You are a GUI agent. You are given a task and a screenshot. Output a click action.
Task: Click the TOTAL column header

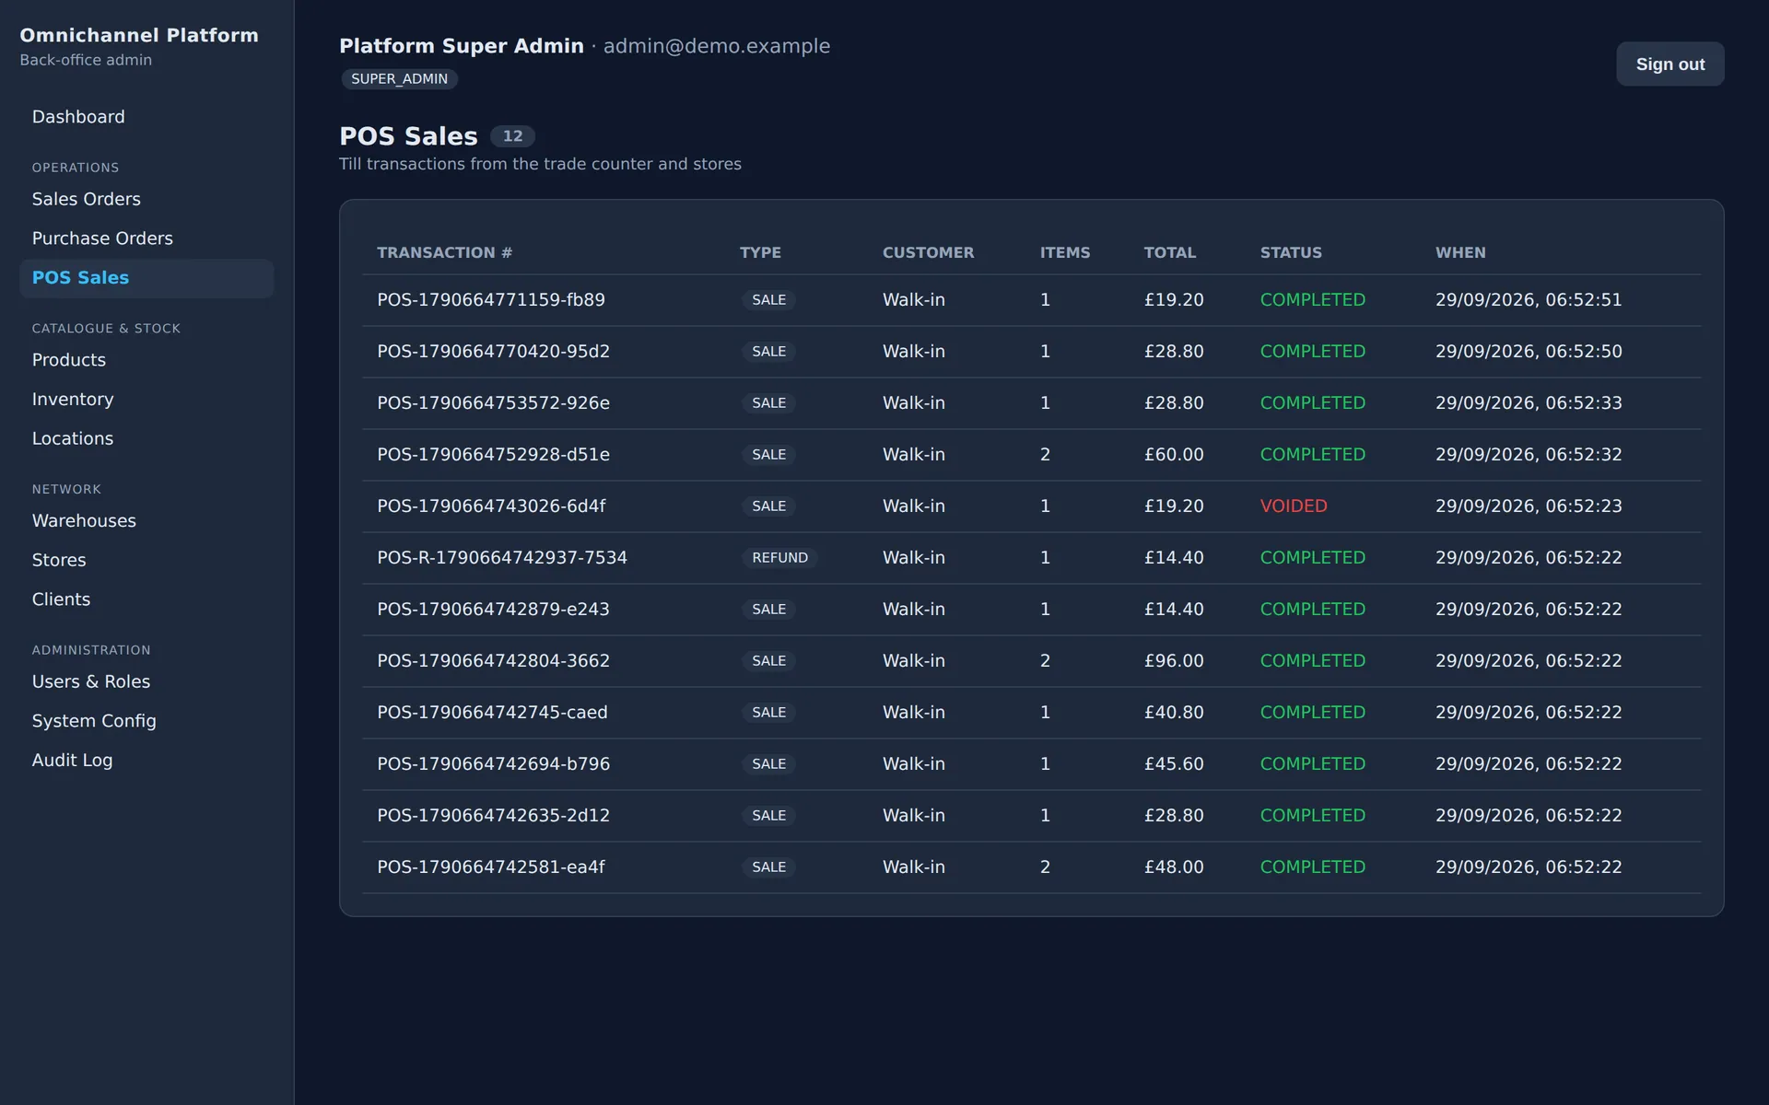pos(1170,252)
